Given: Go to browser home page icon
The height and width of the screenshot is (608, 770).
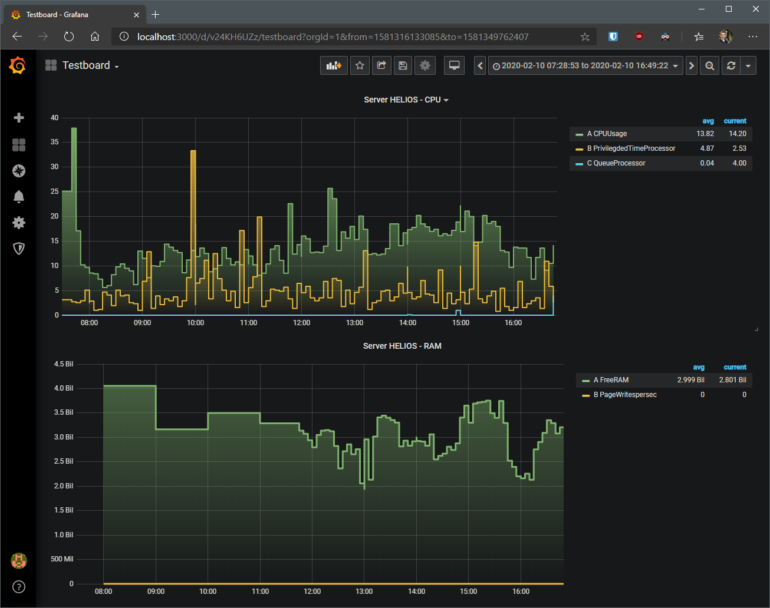Looking at the screenshot, I should pyautogui.click(x=95, y=37).
